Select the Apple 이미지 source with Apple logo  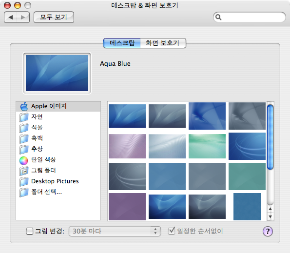click(58, 106)
